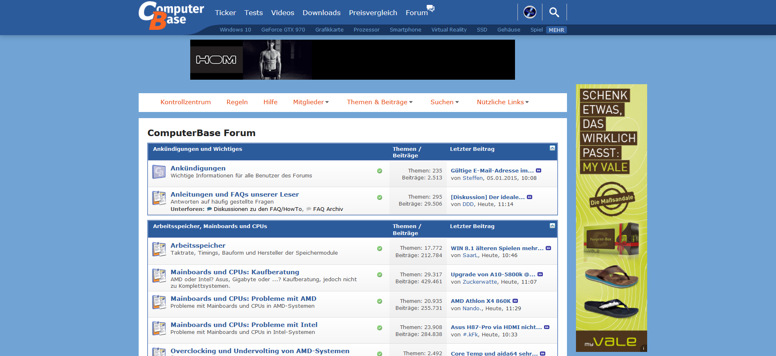776x356 pixels.
Task: Open user profile Steffen
Action: click(472, 178)
